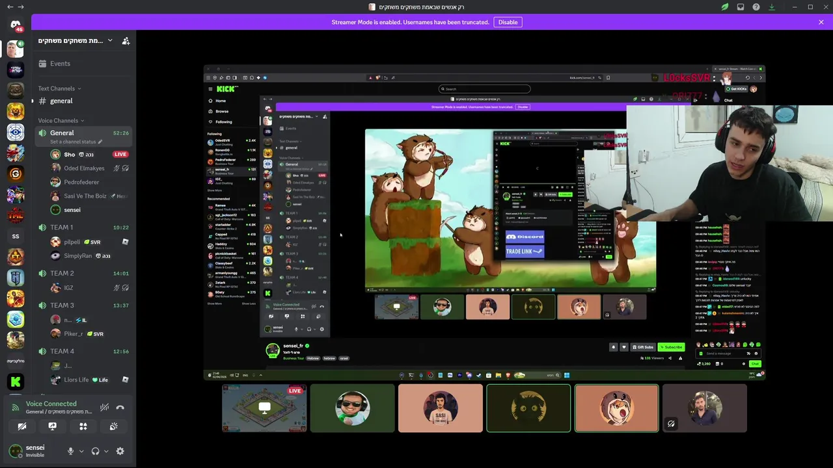Open the Help question mark icon
The width and height of the screenshot is (833, 468).
756,7
